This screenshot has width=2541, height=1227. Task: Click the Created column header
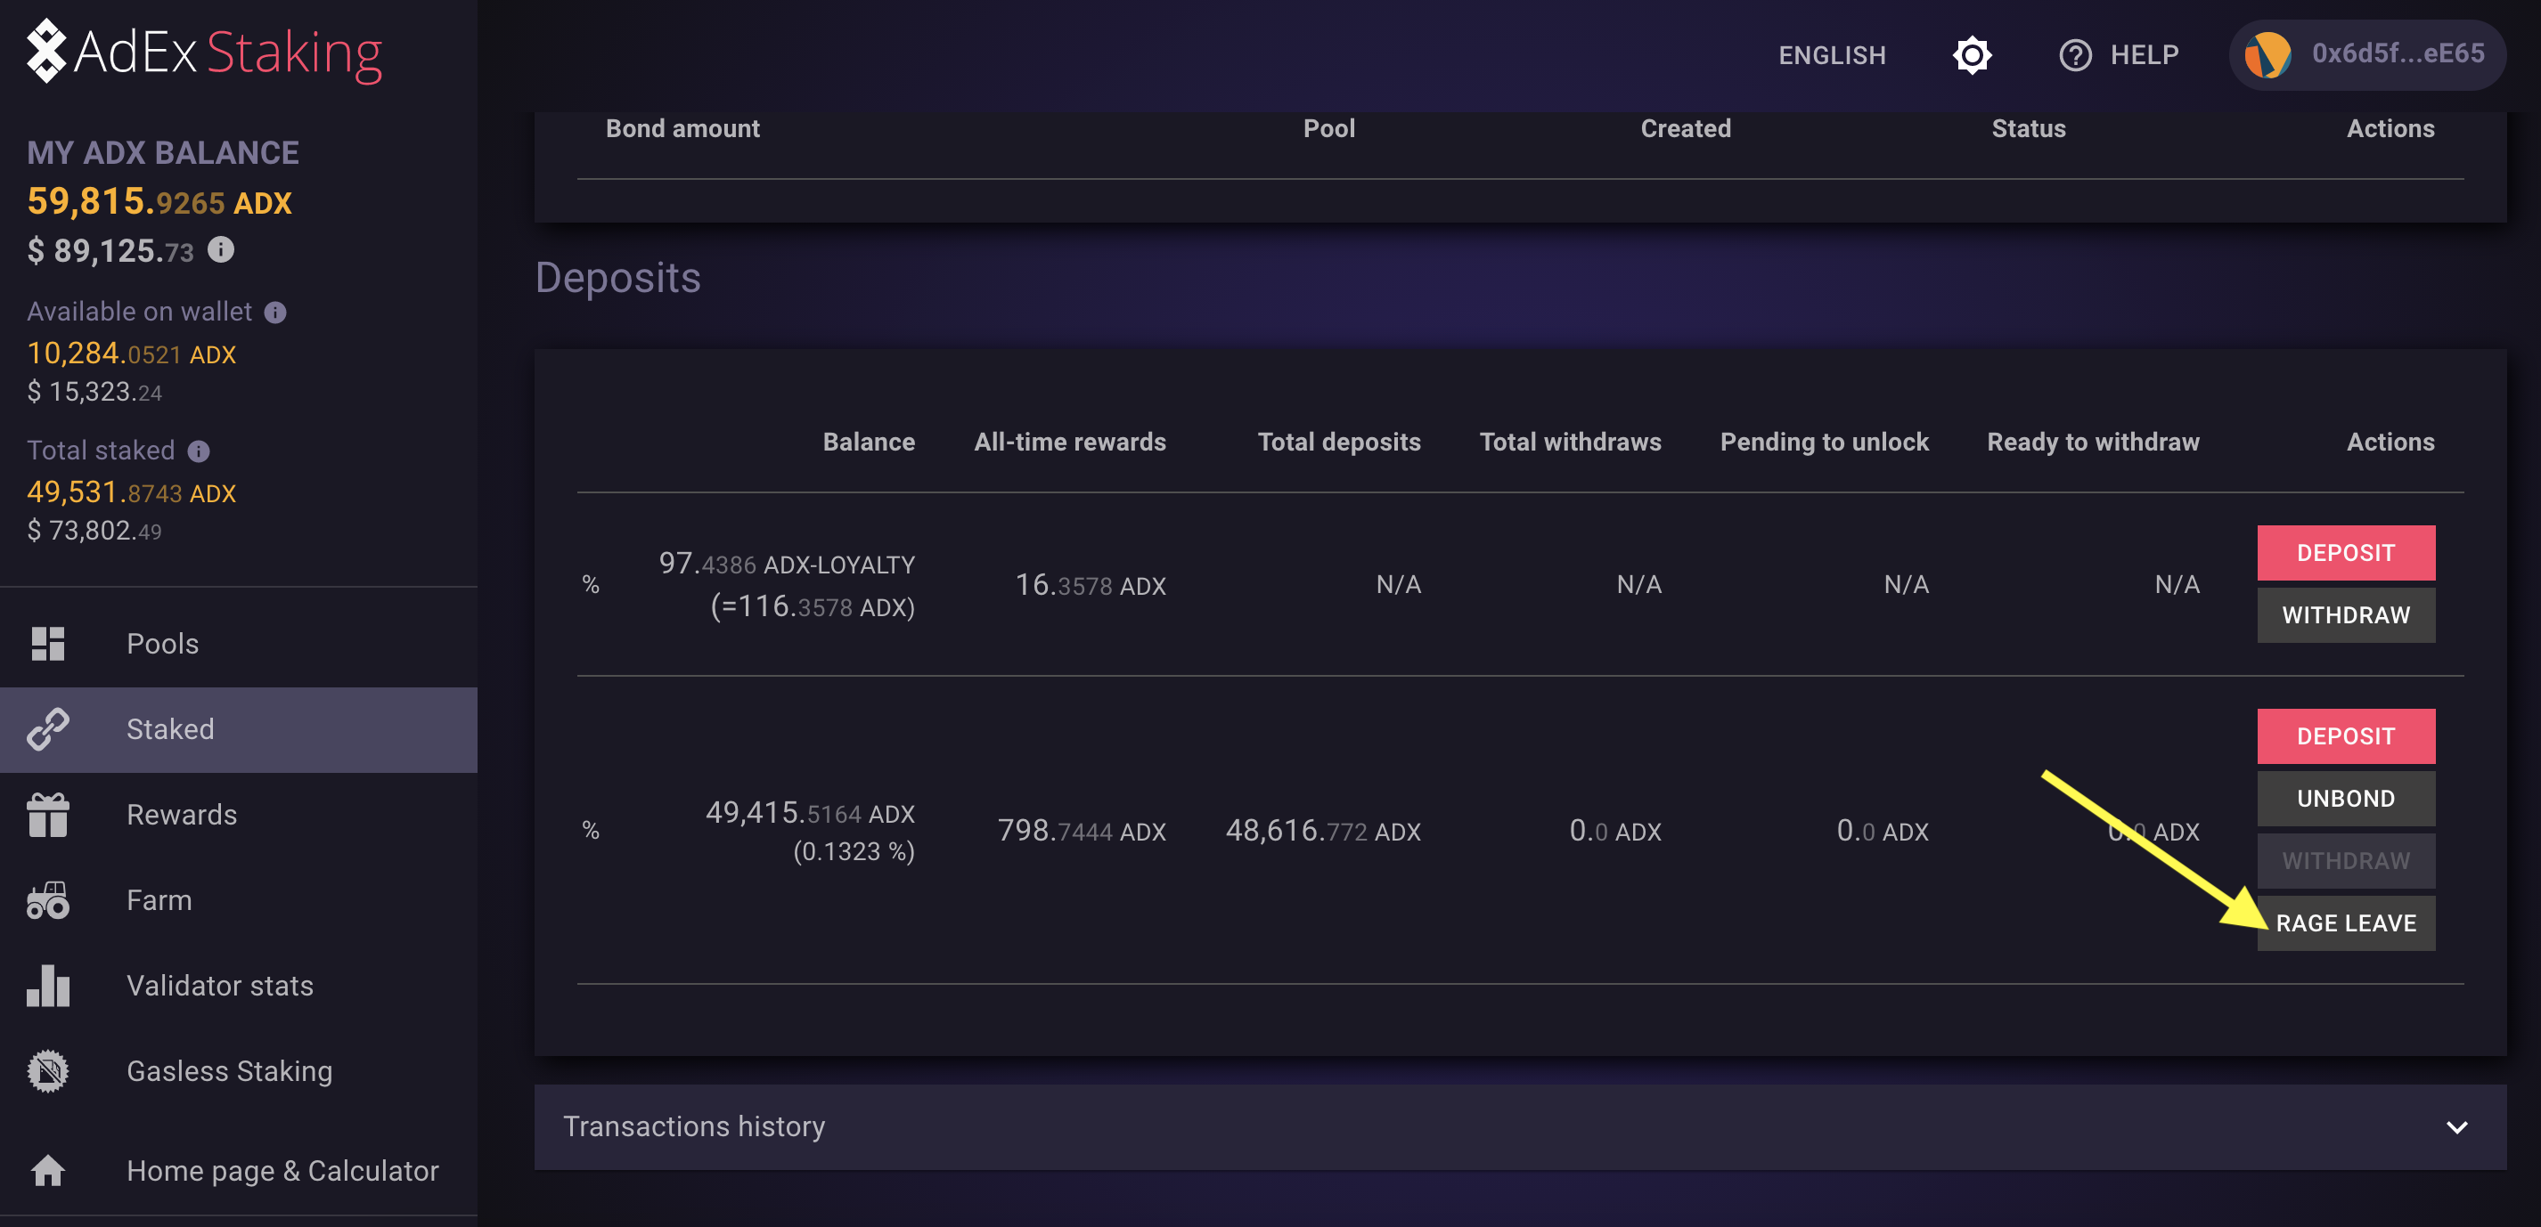[x=1685, y=128]
